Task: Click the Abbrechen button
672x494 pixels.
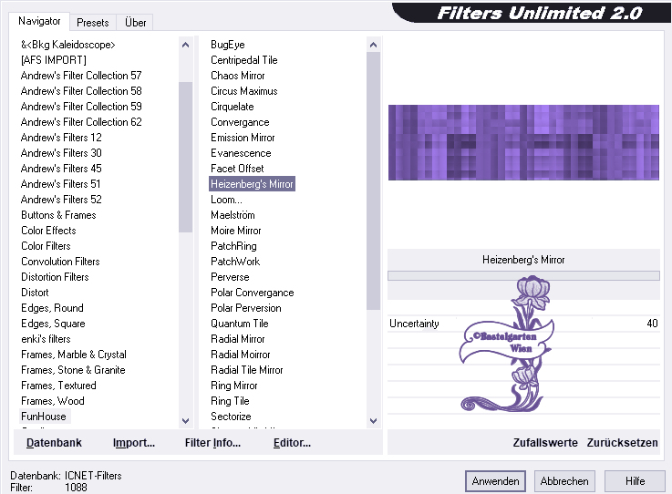Action: (x=564, y=481)
